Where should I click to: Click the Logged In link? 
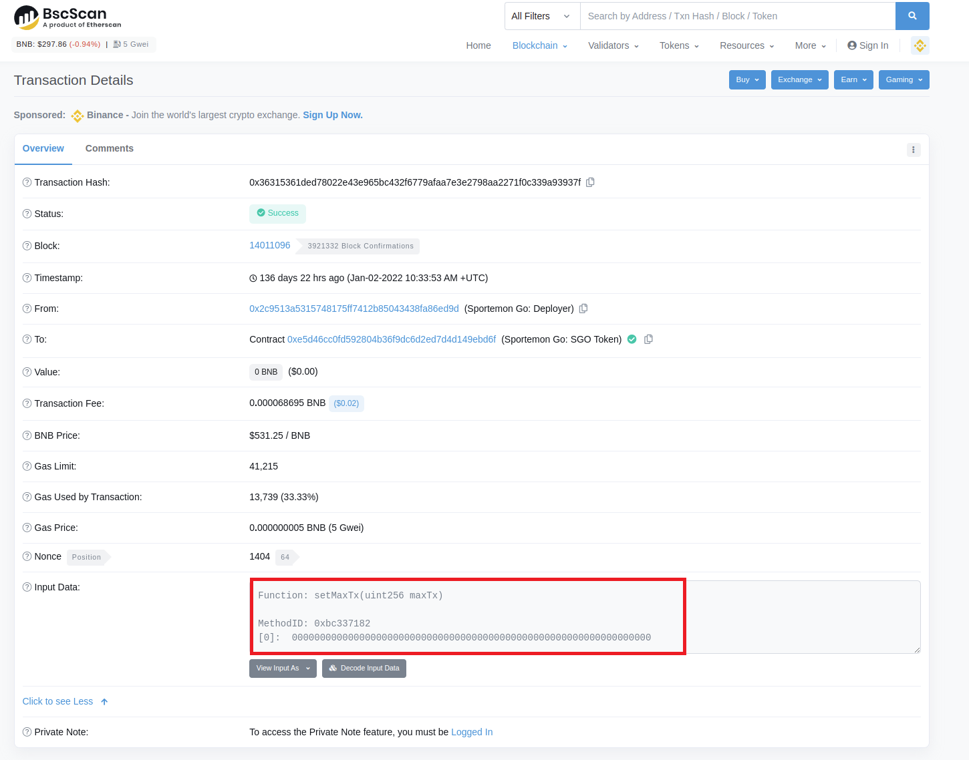click(x=472, y=732)
